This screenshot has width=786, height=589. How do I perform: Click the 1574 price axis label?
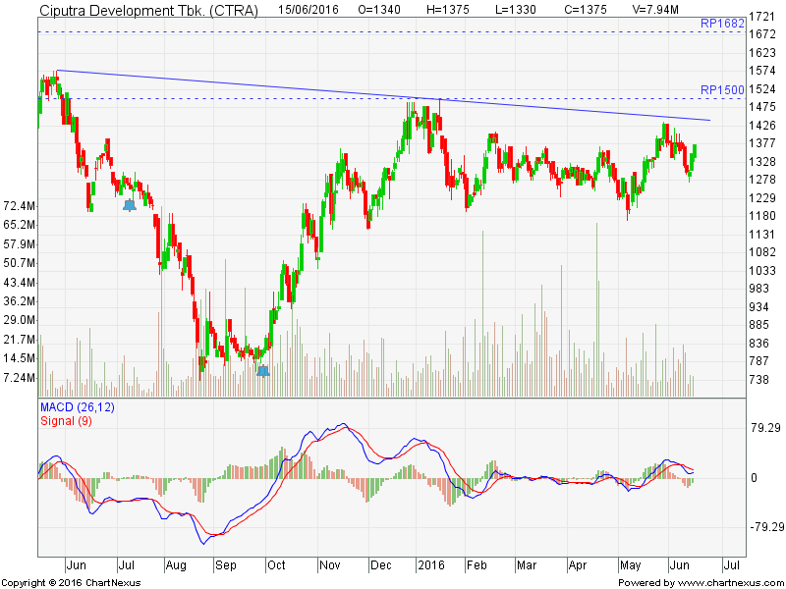(762, 71)
